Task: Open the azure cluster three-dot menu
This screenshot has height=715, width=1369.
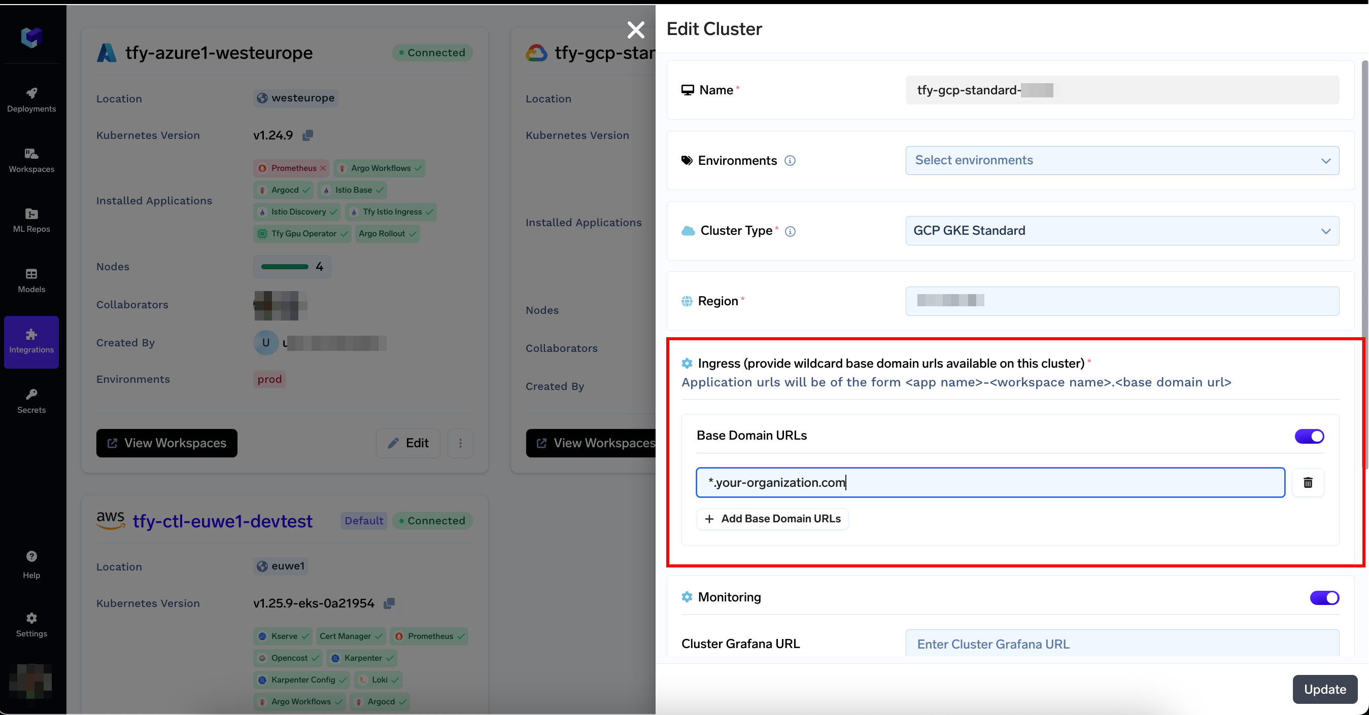Action: (x=460, y=443)
